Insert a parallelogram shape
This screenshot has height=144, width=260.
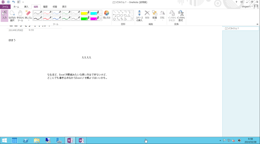pyautogui.click(x=125, y=15)
